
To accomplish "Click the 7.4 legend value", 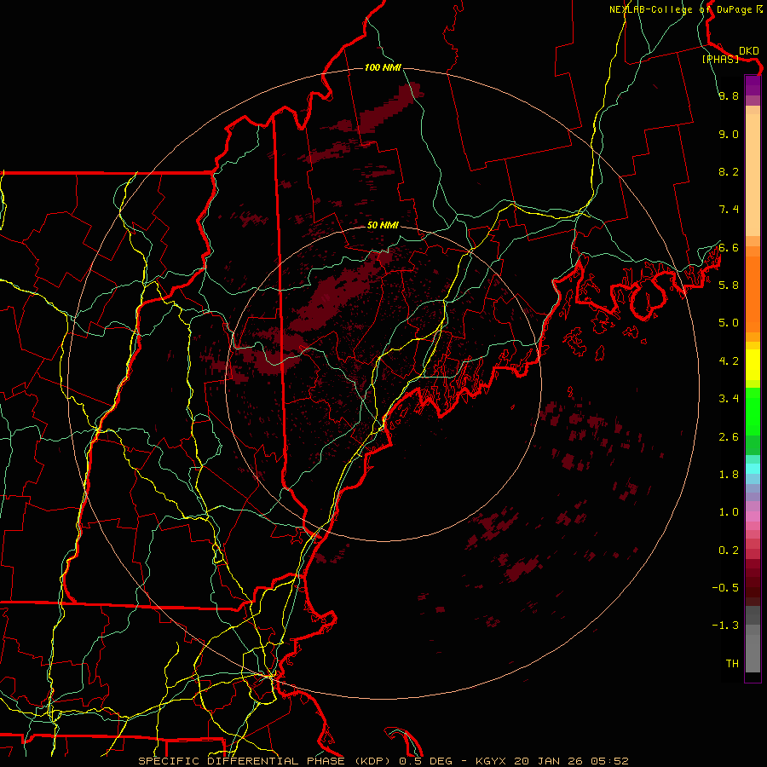I will coord(729,210).
